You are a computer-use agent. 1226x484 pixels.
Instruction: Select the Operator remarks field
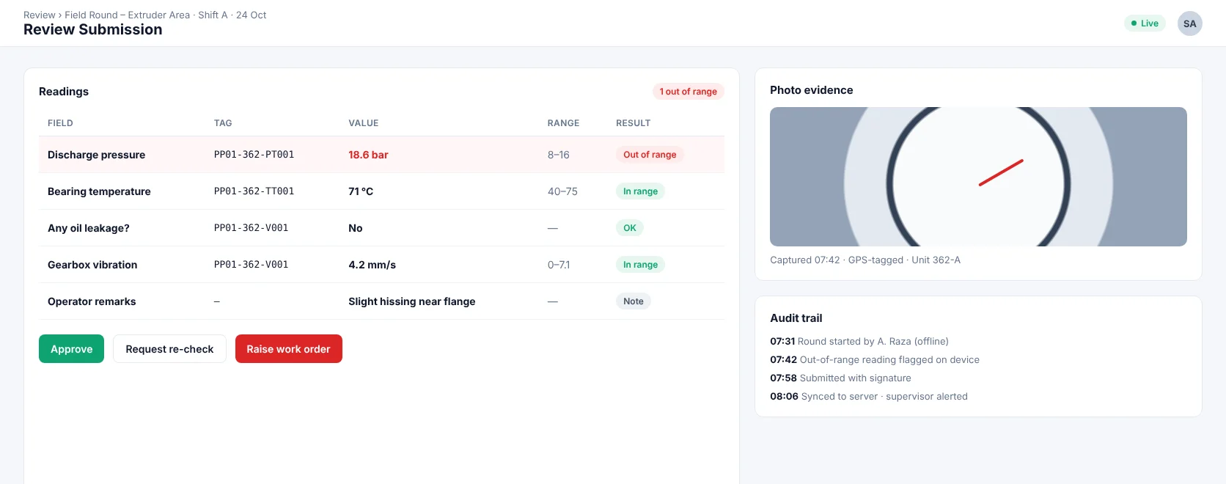coord(92,301)
